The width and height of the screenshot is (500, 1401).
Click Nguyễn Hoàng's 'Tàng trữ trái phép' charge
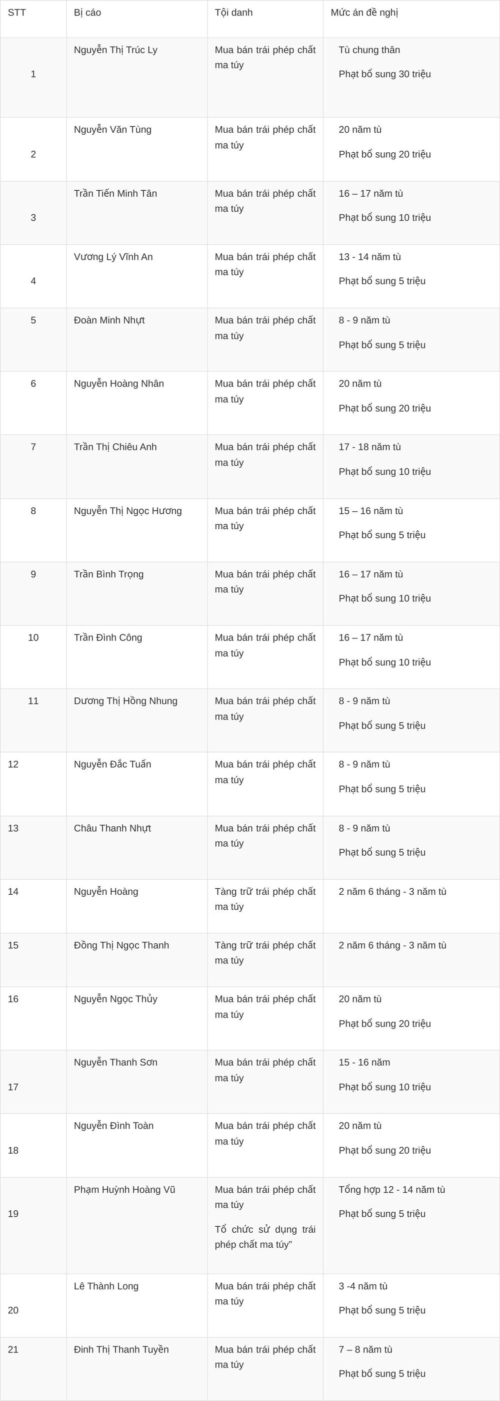(x=265, y=899)
